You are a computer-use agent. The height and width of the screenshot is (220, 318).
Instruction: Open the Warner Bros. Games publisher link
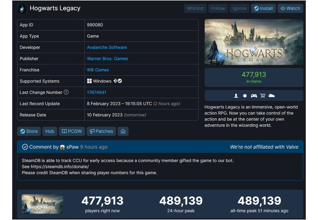[x=107, y=59]
